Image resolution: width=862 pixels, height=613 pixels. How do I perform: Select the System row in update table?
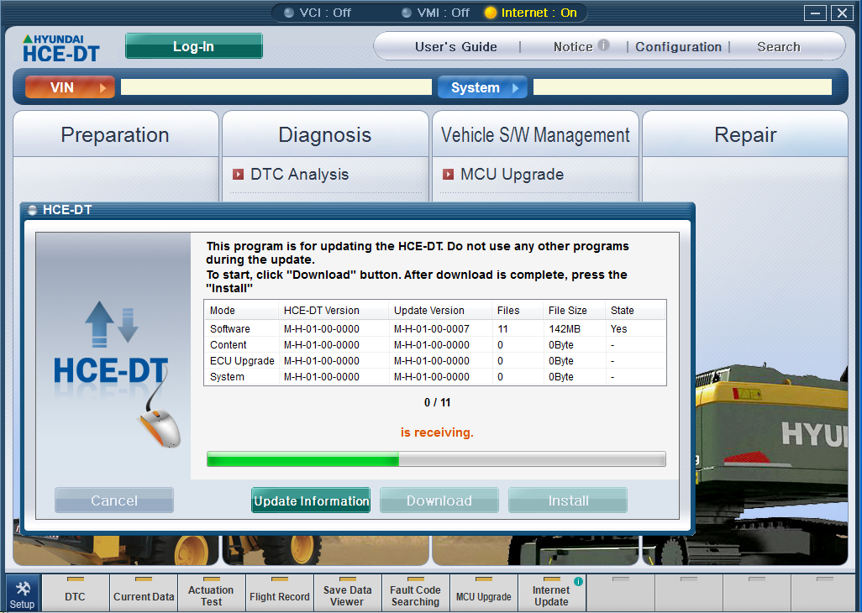[435, 377]
